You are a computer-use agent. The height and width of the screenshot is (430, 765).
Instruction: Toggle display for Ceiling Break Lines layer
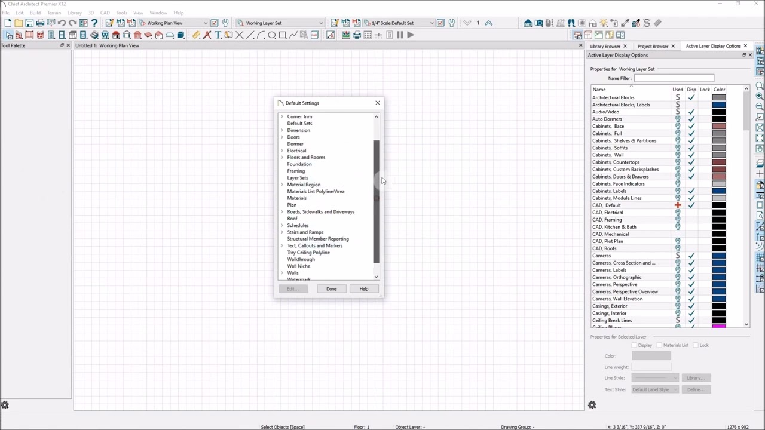coord(691,320)
